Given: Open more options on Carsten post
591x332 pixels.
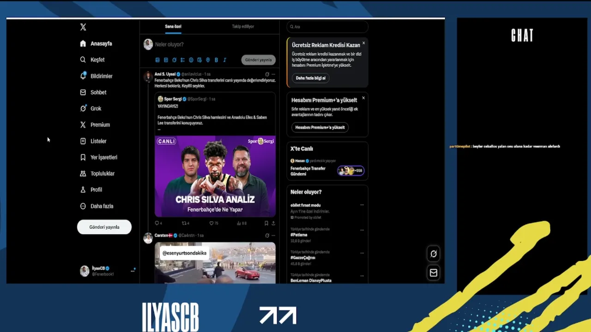Looking at the screenshot, I should click(273, 235).
